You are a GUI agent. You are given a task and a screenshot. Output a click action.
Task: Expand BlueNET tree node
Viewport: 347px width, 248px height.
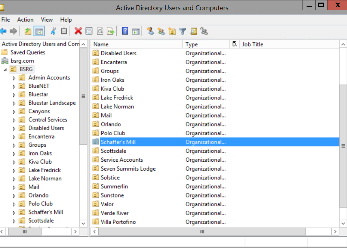[14, 86]
